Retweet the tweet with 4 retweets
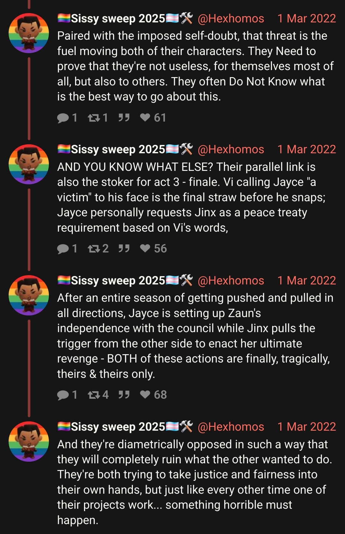 [x=94, y=395]
